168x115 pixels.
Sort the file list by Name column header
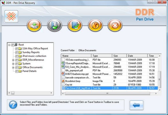click(76, 56)
